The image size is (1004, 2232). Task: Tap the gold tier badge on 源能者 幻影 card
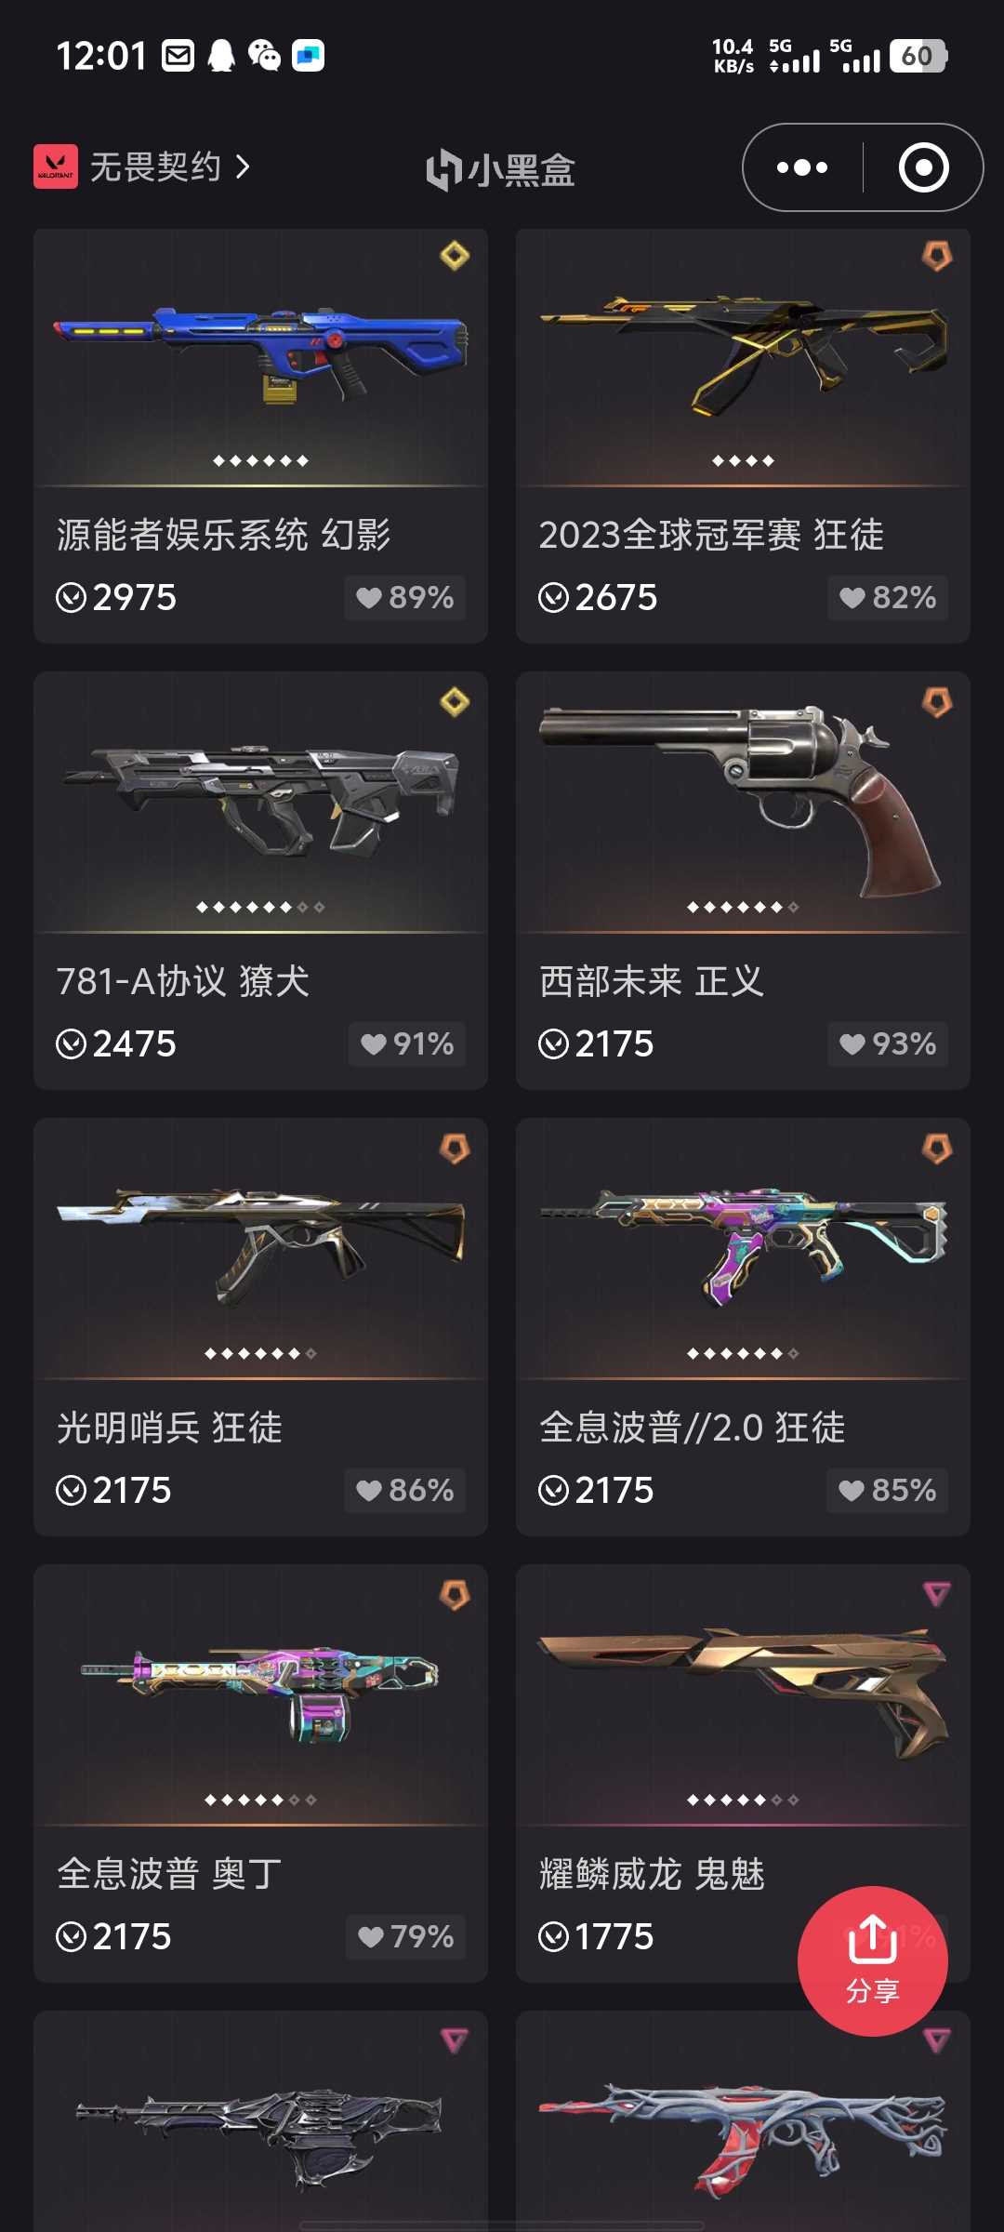coord(455,255)
